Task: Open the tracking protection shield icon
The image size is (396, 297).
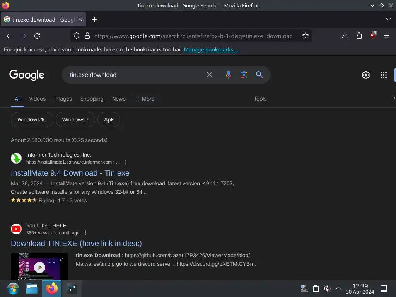Action: (77, 36)
